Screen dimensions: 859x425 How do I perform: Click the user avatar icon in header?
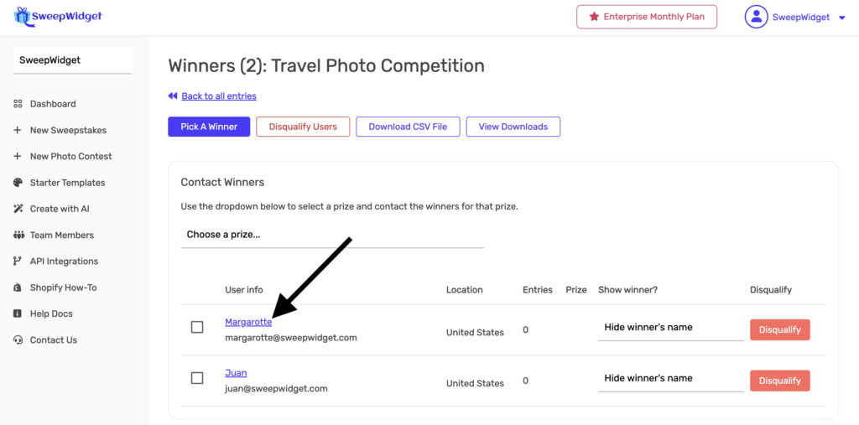pyautogui.click(x=757, y=17)
